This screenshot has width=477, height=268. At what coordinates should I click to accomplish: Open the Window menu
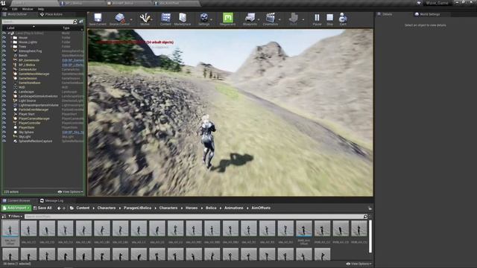pyautogui.click(x=28, y=9)
